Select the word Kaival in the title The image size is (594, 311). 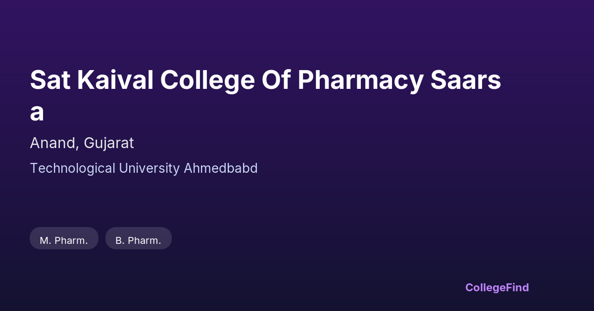coord(115,80)
